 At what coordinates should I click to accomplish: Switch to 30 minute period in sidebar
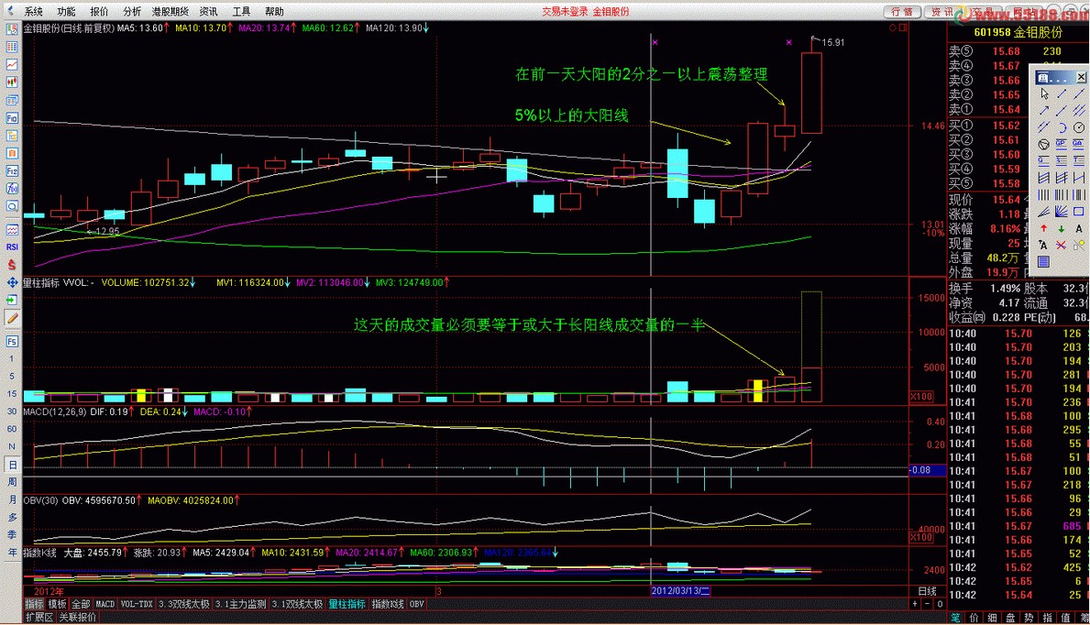(12, 411)
